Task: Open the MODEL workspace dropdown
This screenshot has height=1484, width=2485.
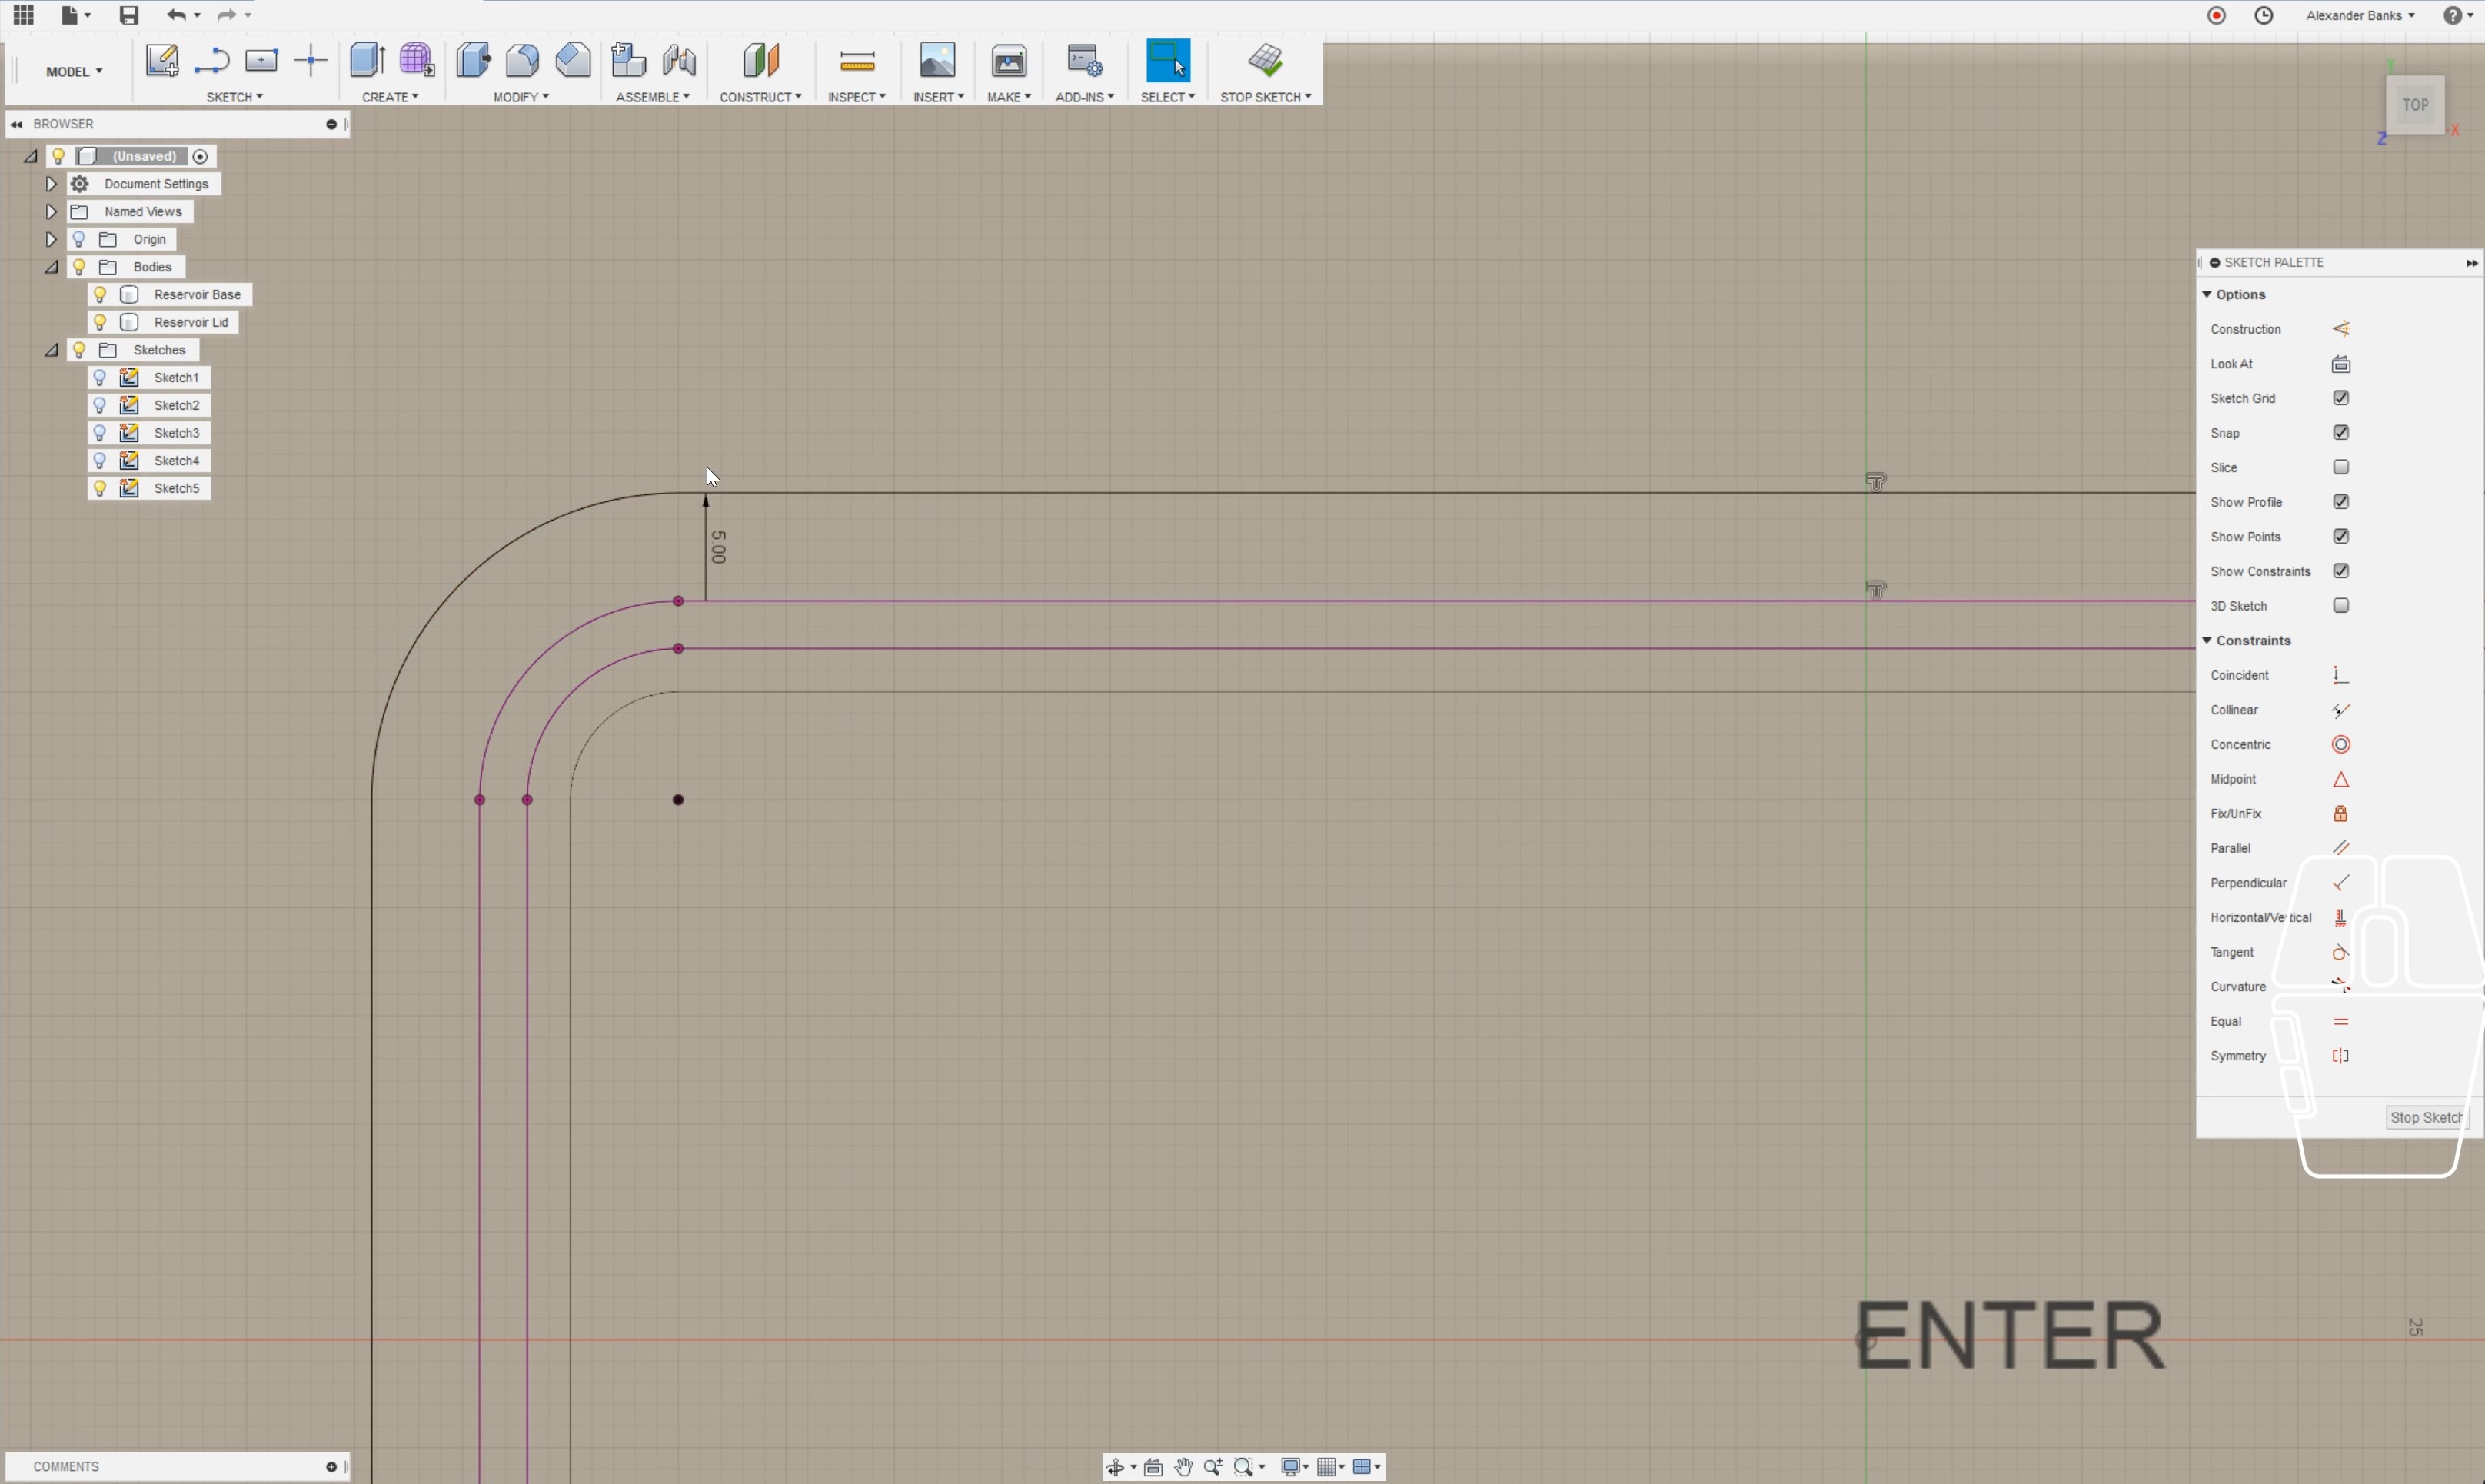Action: [x=74, y=72]
